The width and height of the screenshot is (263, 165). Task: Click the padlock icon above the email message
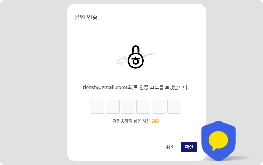[136, 57]
